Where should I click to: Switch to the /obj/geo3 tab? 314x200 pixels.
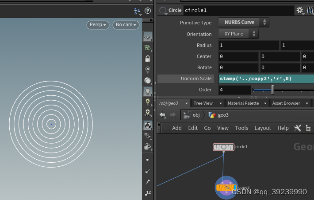coord(168,103)
